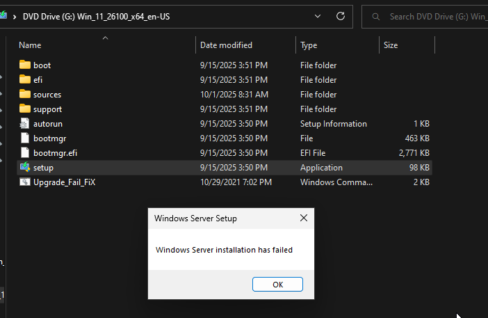This screenshot has width=488, height=318.
Task: Click the setup application icon
Action: 25,167
